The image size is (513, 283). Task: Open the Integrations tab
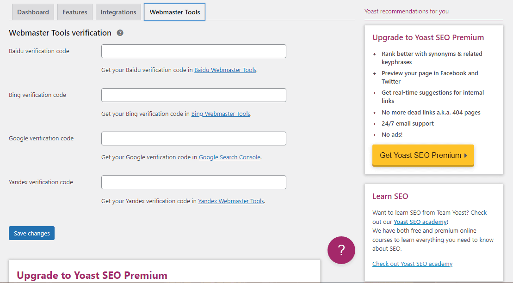pyautogui.click(x=118, y=12)
